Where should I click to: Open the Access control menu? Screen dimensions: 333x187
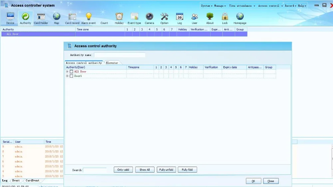tap(270, 6)
